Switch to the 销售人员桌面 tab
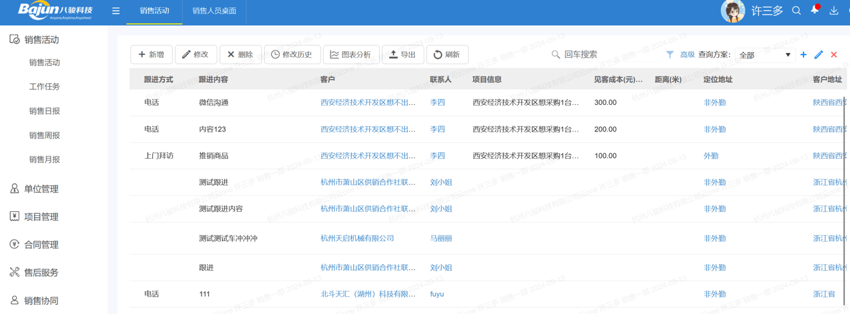Viewport: 850px width, 314px height. point(214,11)
